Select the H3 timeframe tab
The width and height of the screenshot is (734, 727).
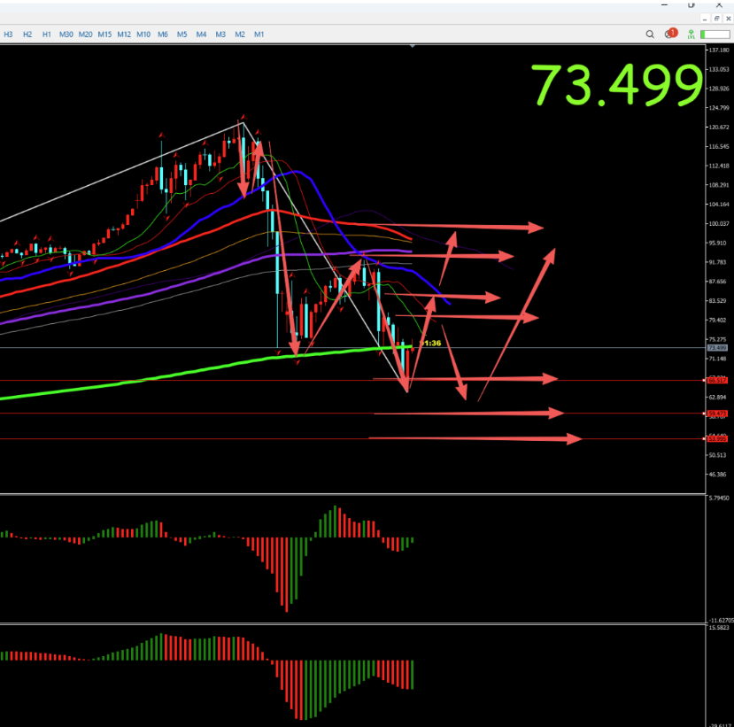click(8, 35)
